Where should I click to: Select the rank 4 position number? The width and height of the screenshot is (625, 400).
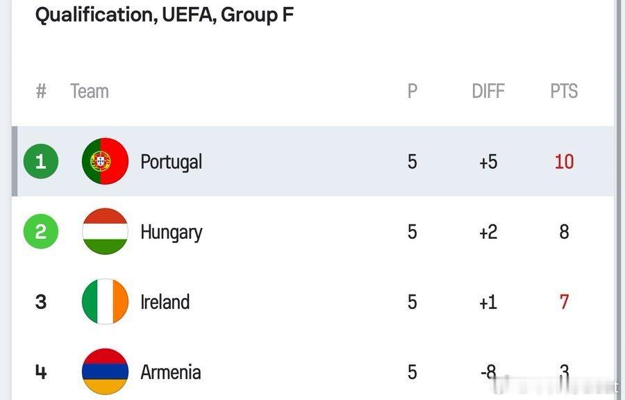point(41,372)
